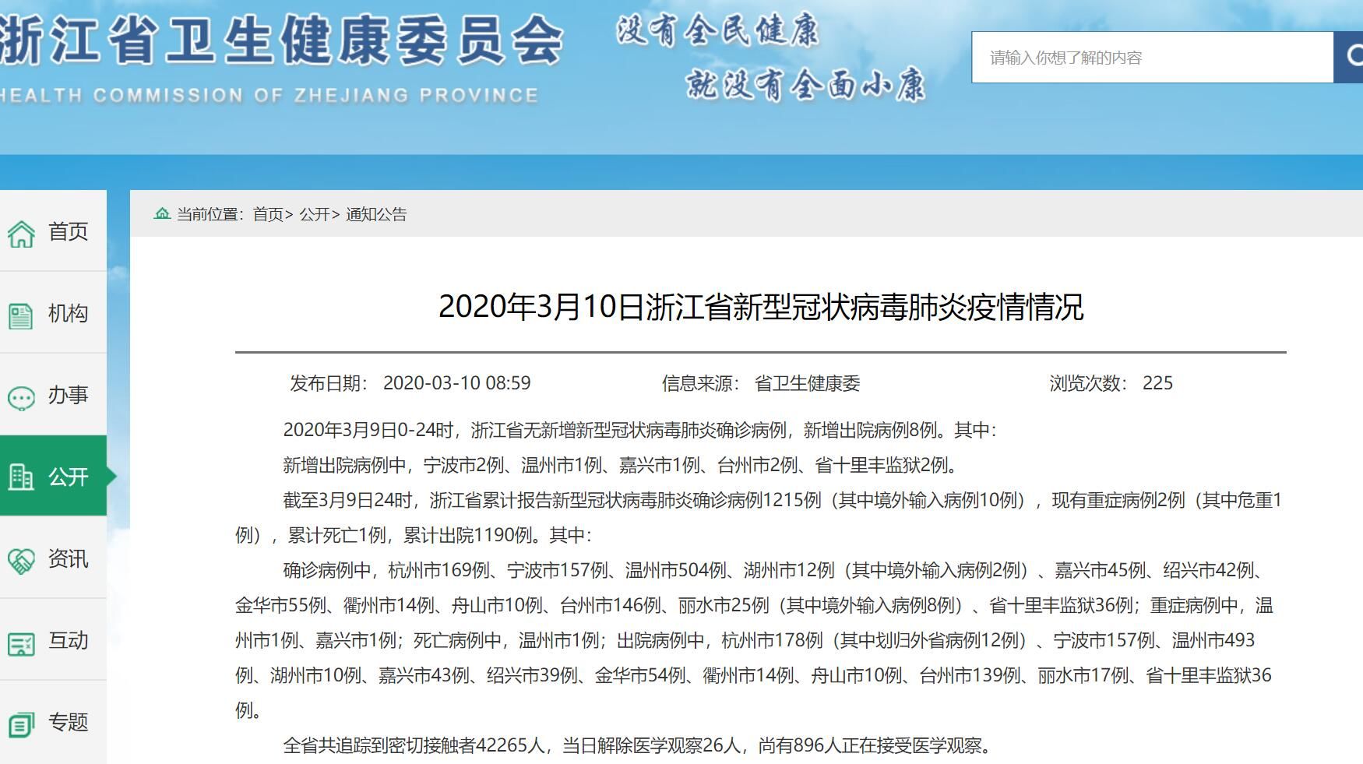Click the breadcrumb location house icon
Viewport: 1363px width, 764px height.
point(163,214)
